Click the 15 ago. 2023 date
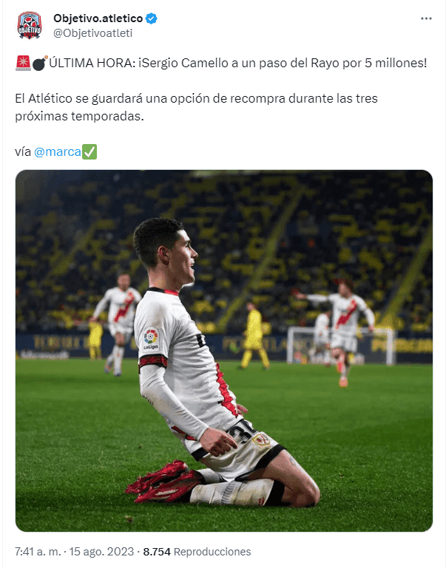Image resolution: width=446 pixels, height=568 pixels. pos(101,551)
